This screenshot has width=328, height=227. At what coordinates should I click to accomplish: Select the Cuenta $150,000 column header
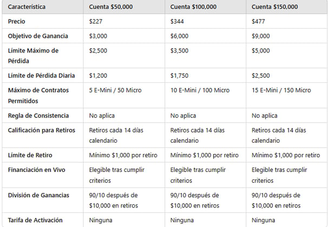point(274,6)
